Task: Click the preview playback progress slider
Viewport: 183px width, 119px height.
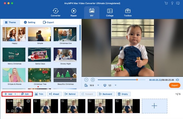Action: (x=122, y=80)
